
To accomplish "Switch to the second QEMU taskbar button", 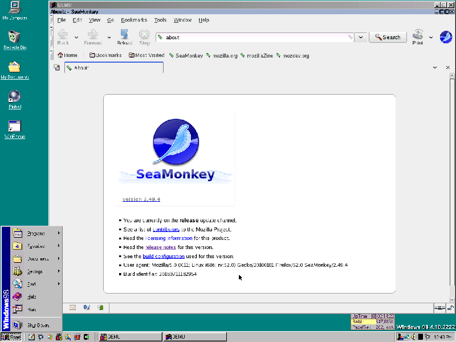I will (194, 337).
